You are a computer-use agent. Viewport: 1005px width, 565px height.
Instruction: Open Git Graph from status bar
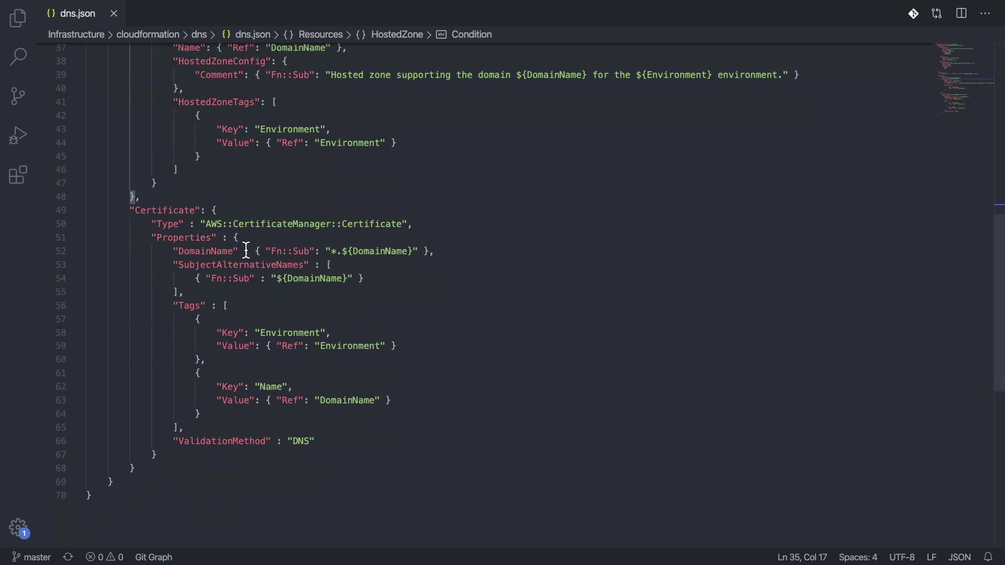tap(153, 557)
